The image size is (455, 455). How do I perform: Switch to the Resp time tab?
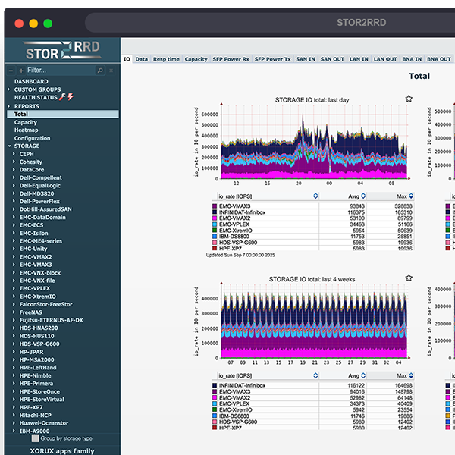[x=166, y=59]
